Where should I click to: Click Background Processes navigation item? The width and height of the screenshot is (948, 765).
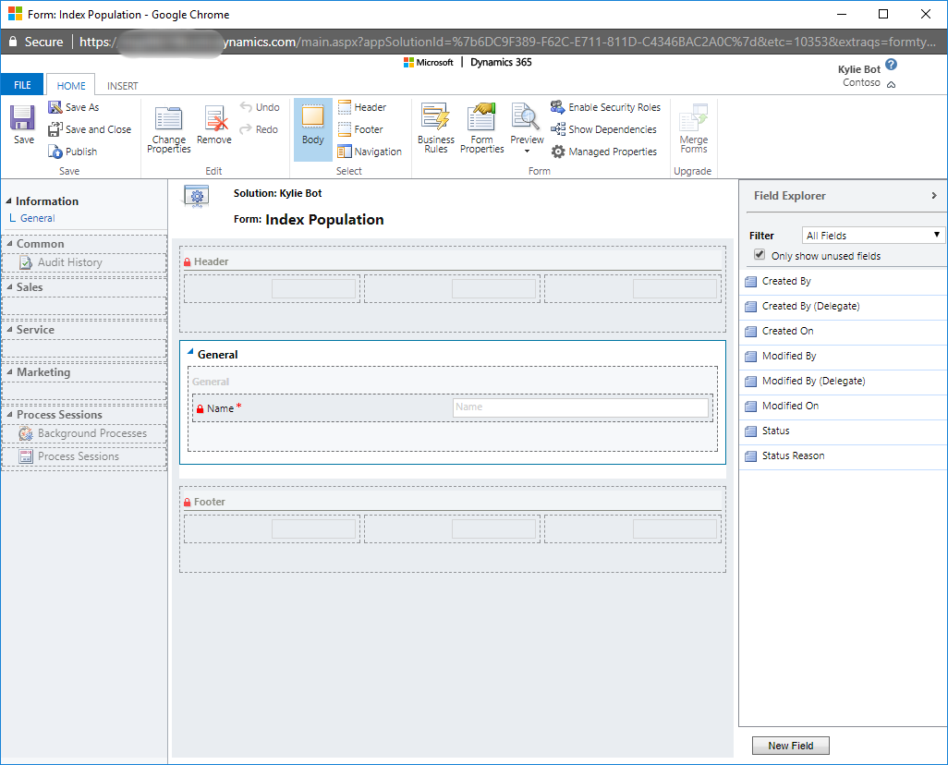pos(84,433)
